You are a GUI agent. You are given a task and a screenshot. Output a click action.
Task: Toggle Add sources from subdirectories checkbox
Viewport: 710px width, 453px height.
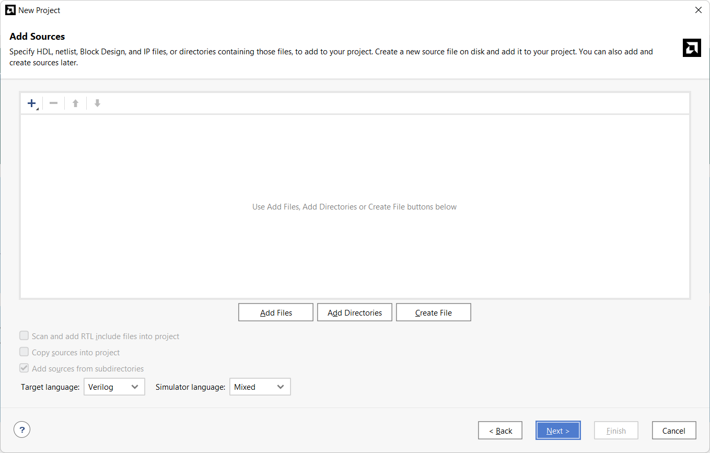pyautogui.click(x=24, y=368)
